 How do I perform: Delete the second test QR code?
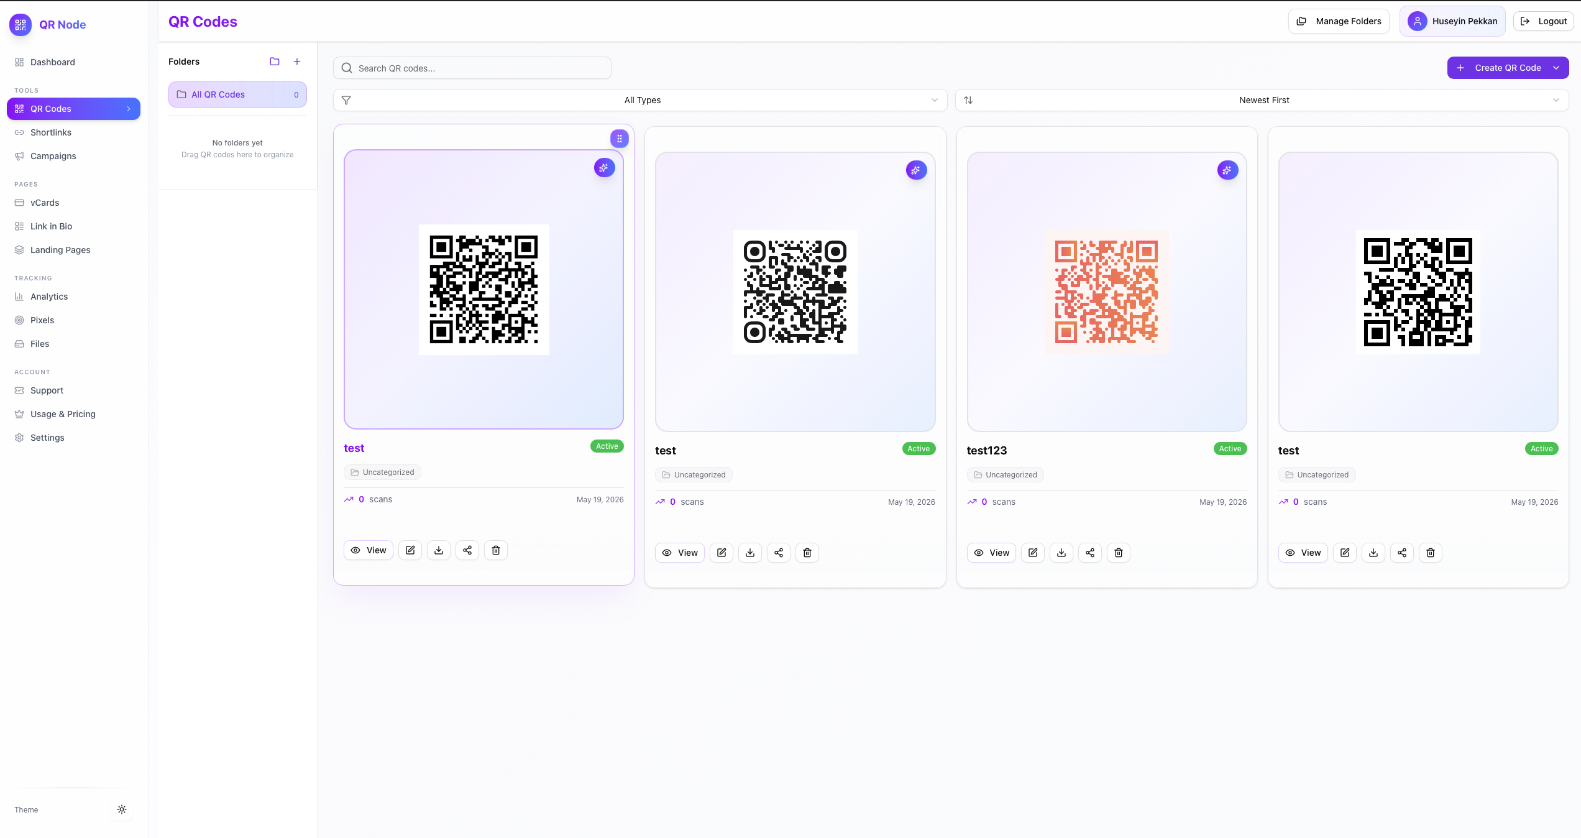[807, 553]
